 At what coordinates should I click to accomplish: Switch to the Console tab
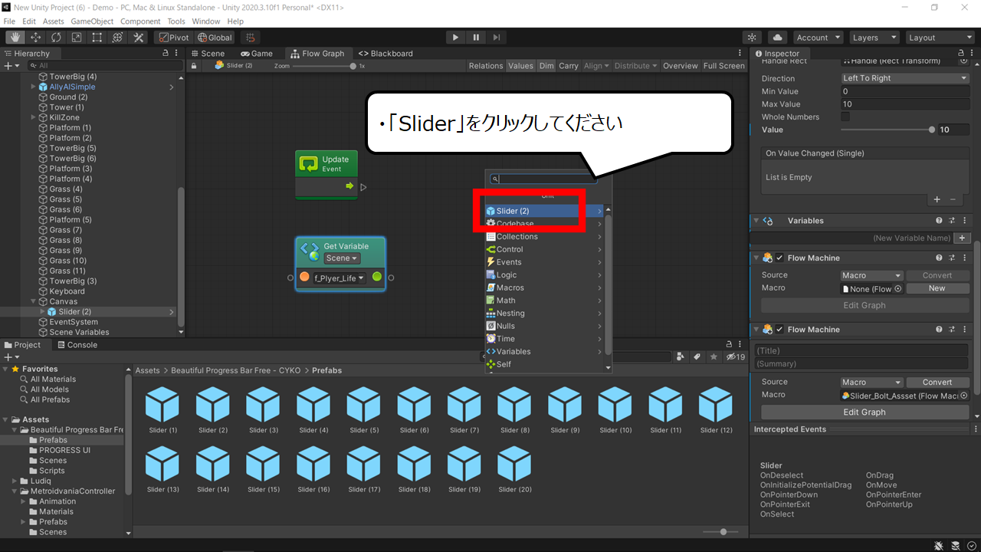(x=77, y=345)
